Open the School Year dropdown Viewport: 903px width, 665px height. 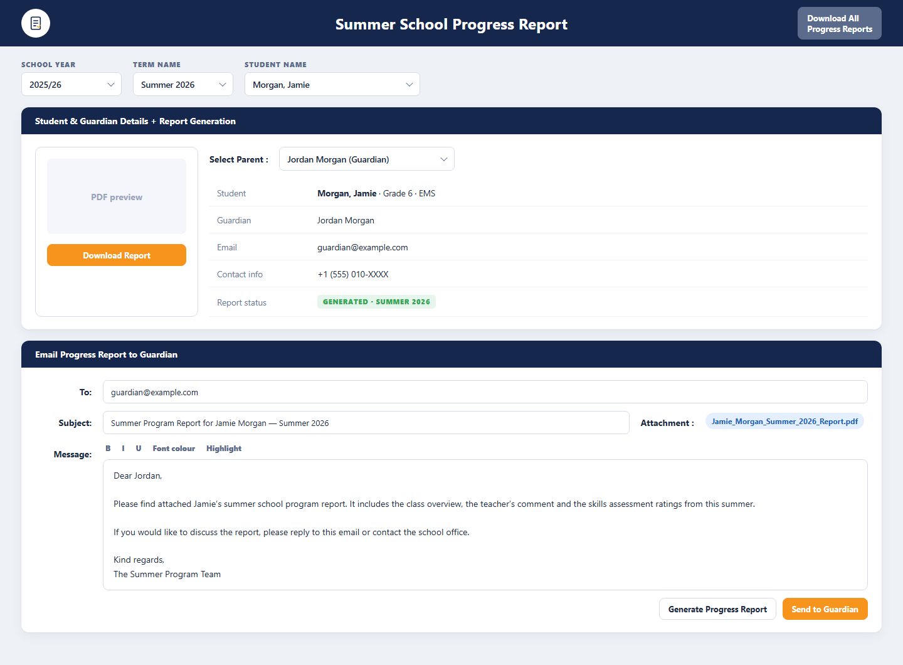click(71, 85)
